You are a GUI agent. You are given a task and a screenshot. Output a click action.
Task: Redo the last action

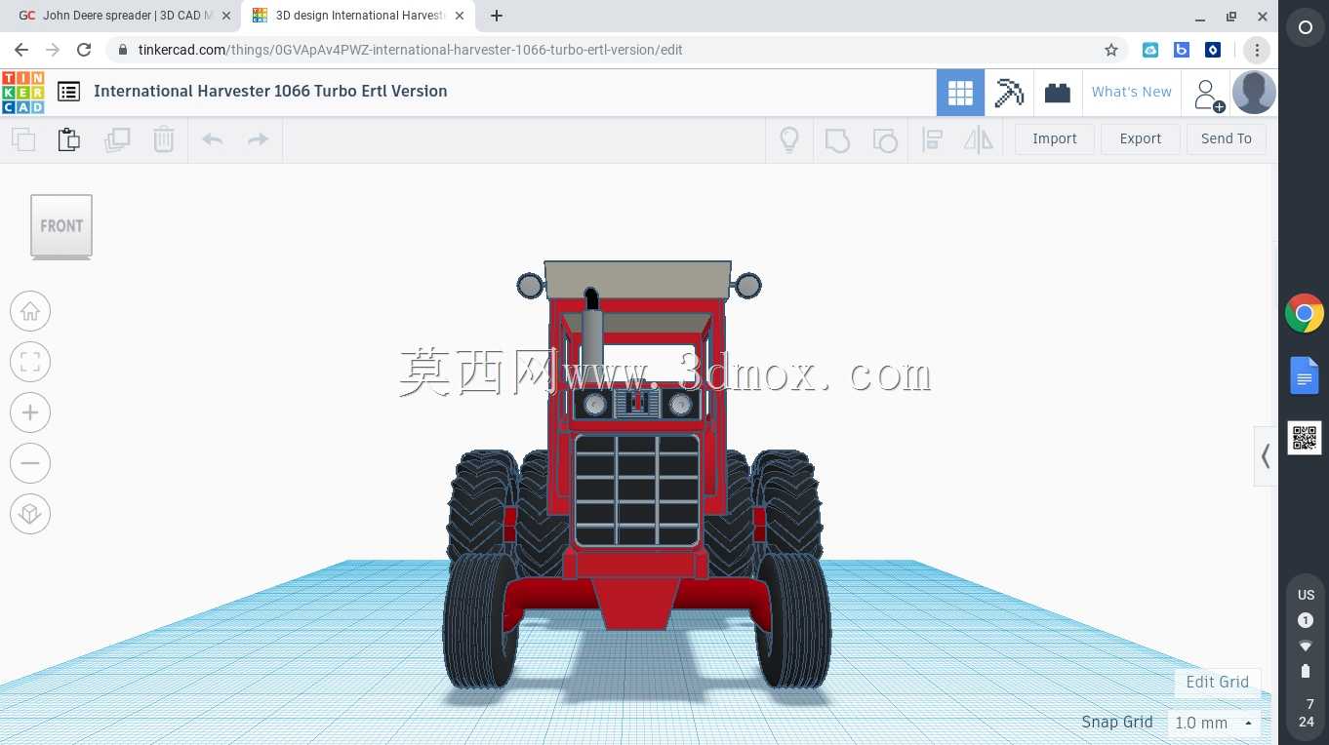[258, 139]
